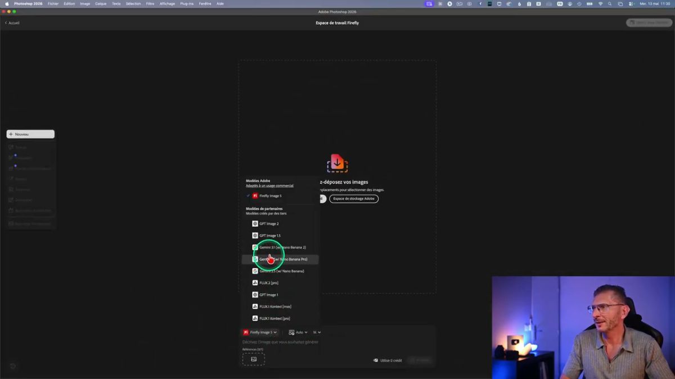Click the Générer button
This screenshot has width=675, height=379.
click(420, 360)
